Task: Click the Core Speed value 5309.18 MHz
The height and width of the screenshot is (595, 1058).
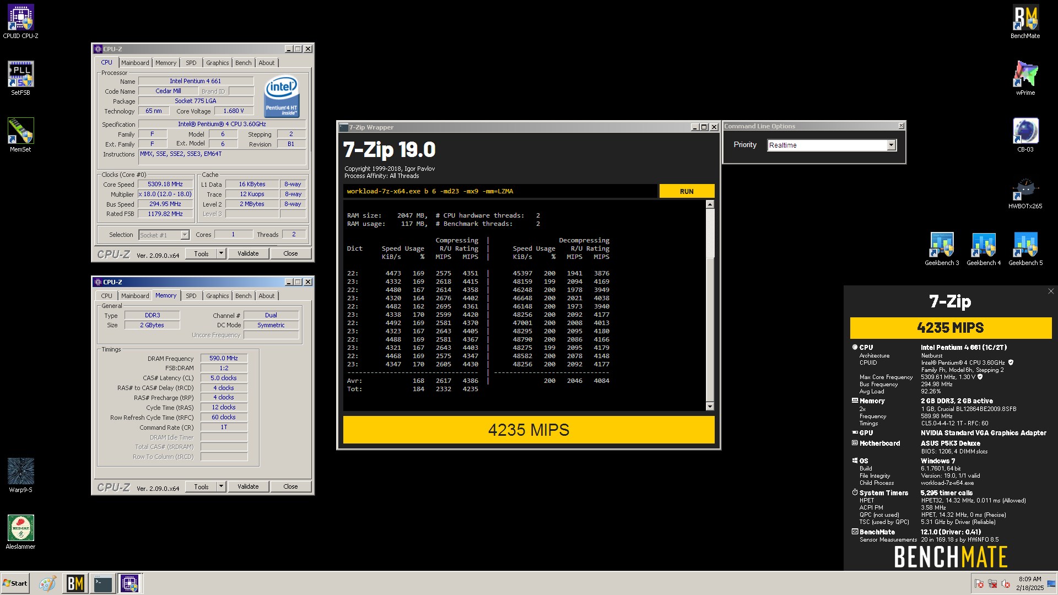Action: pyautogui.click(x=165, y=185)
